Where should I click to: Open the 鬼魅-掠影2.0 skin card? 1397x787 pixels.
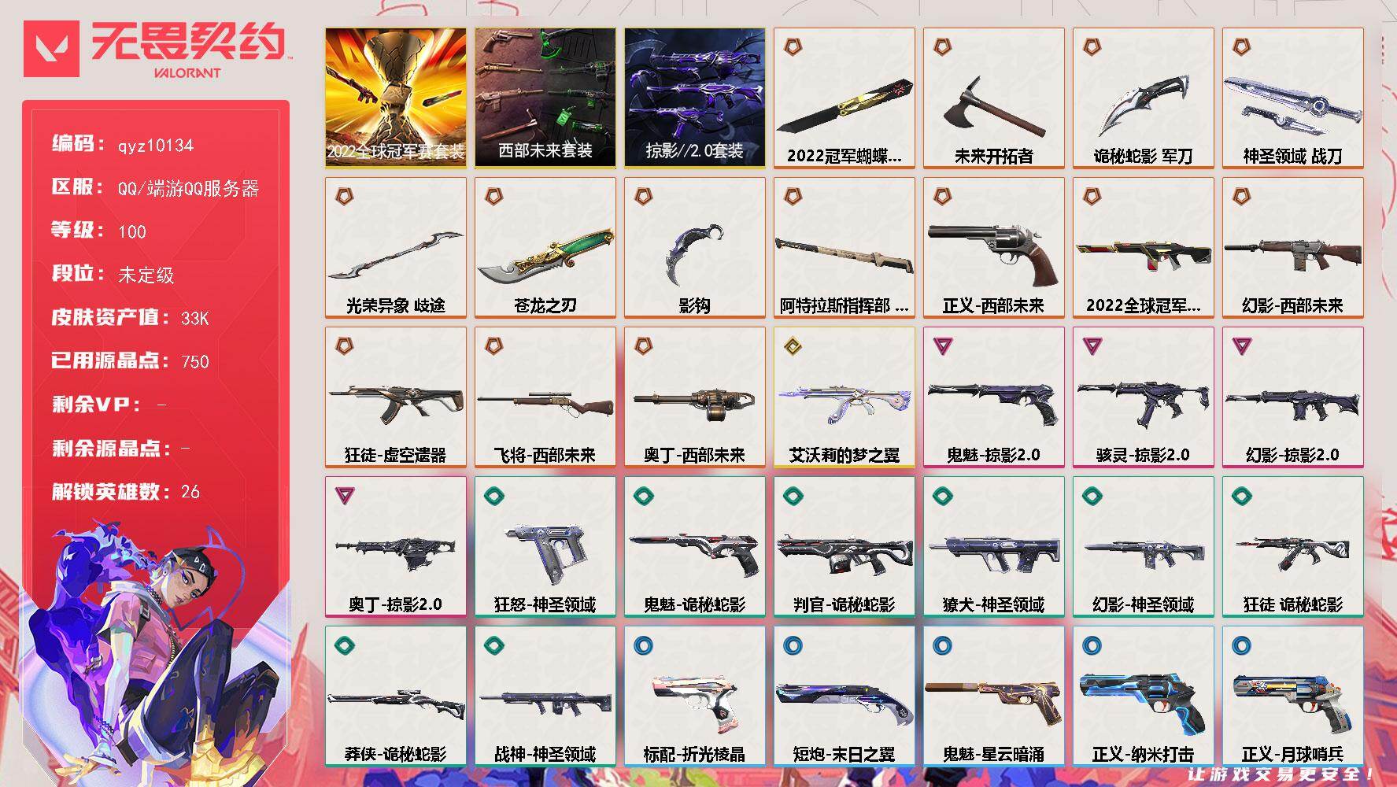pyautogui.click(x=994, y=397)
